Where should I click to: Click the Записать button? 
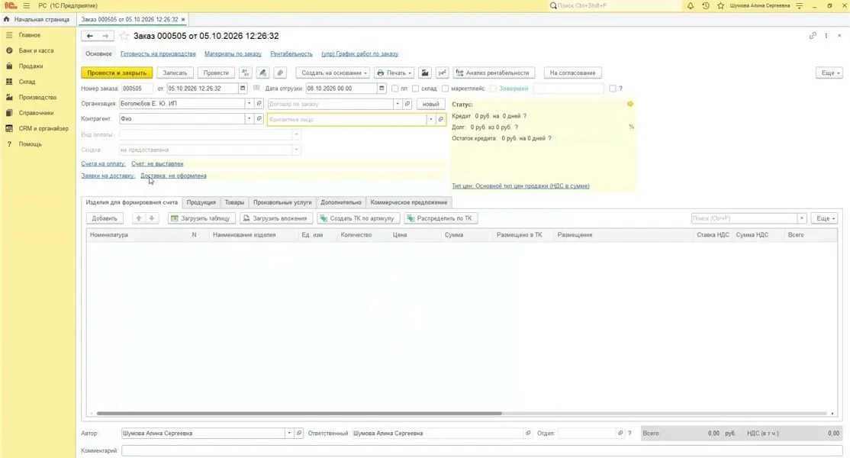click(x=175, y=73)
